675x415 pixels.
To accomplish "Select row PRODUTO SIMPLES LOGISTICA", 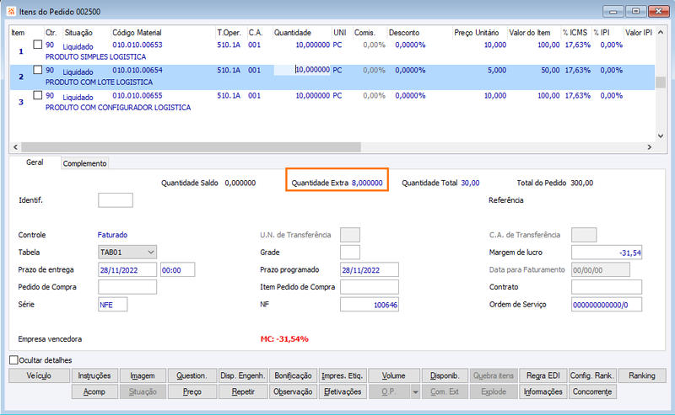I will [332, 51].
